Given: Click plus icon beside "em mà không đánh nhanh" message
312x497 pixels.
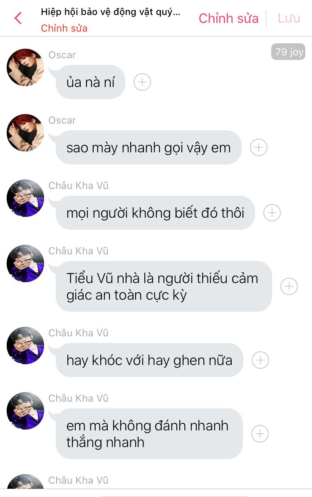Looking at the screenshot, I should (x=260, y=434).
